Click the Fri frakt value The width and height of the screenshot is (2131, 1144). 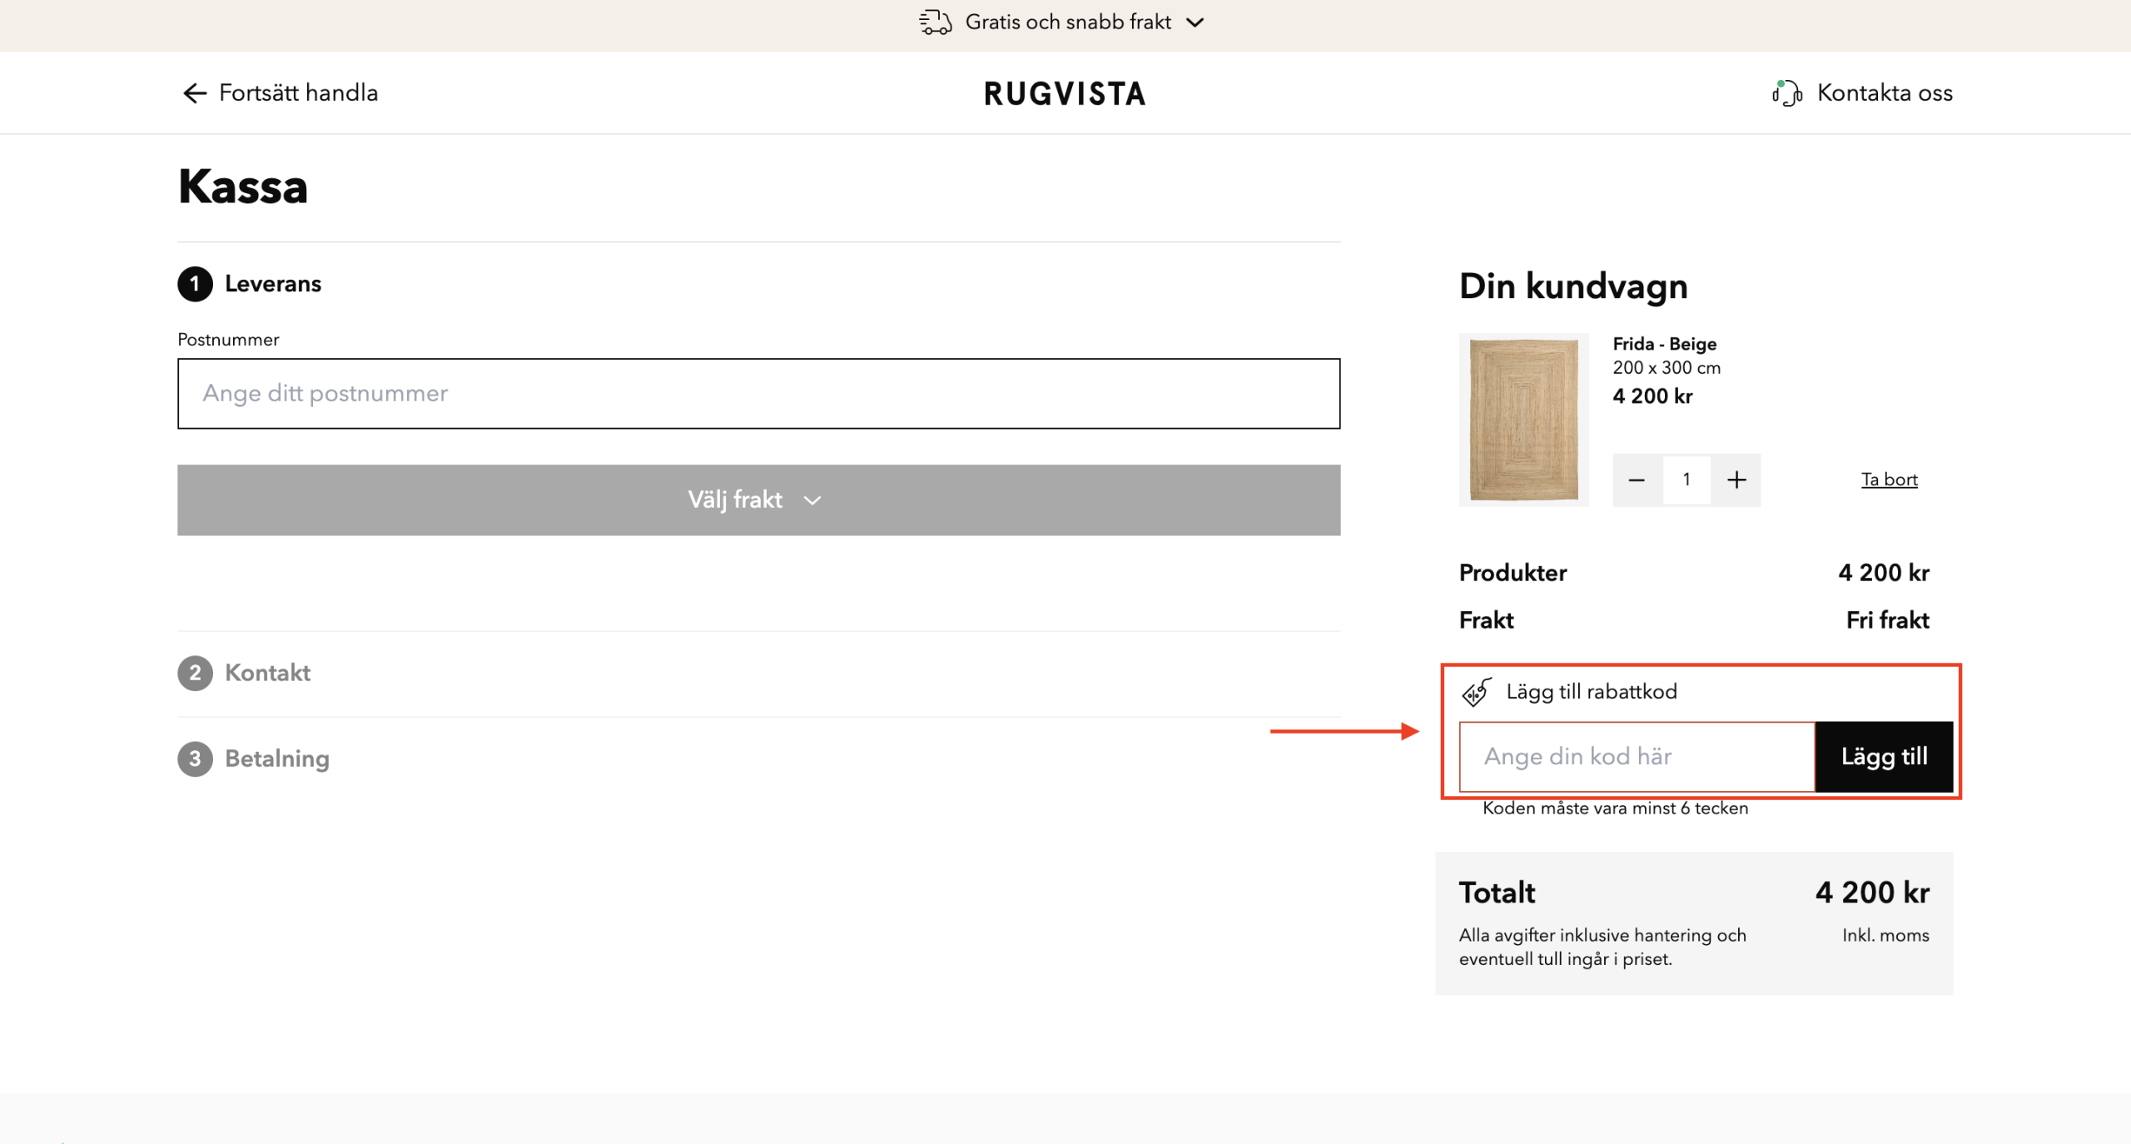[1887, 620]
